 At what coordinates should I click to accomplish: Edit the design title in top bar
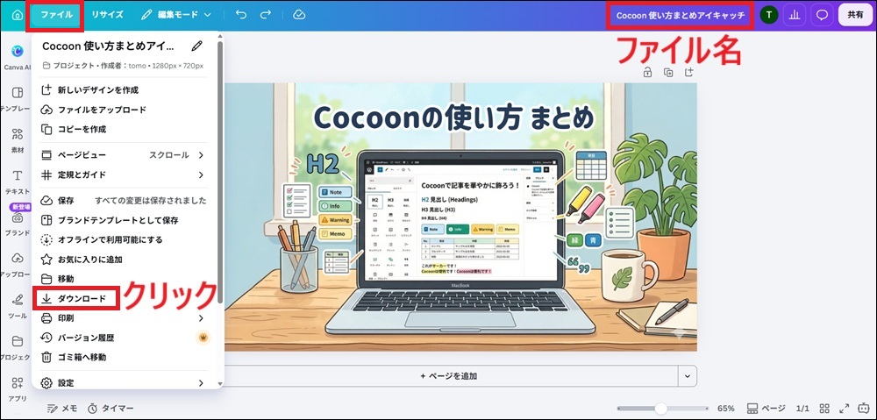coord(681,15)
